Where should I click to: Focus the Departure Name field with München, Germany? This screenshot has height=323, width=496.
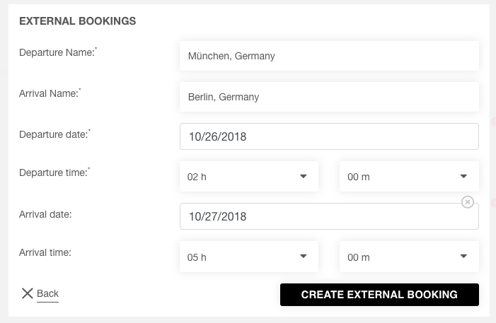329,56
